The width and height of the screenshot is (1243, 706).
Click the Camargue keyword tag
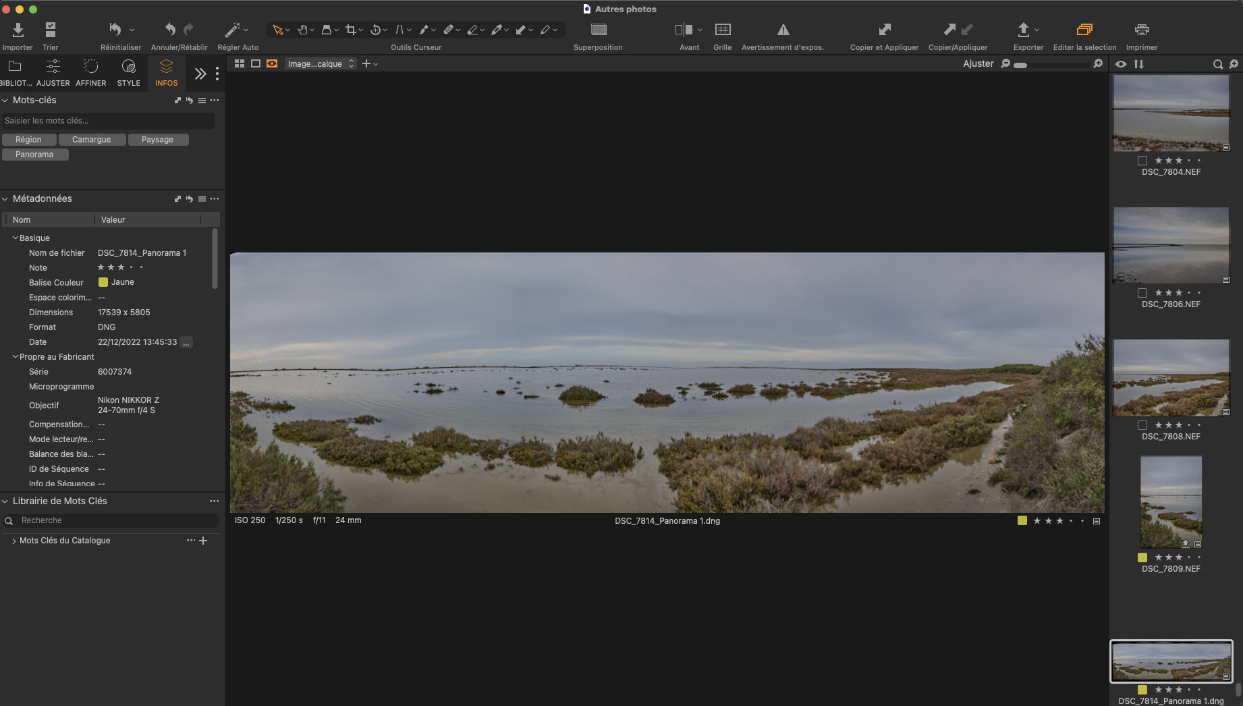coord(92,140)
